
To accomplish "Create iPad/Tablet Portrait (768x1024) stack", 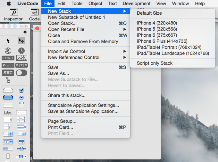I will pyautogui.click(x=173, y=47).
